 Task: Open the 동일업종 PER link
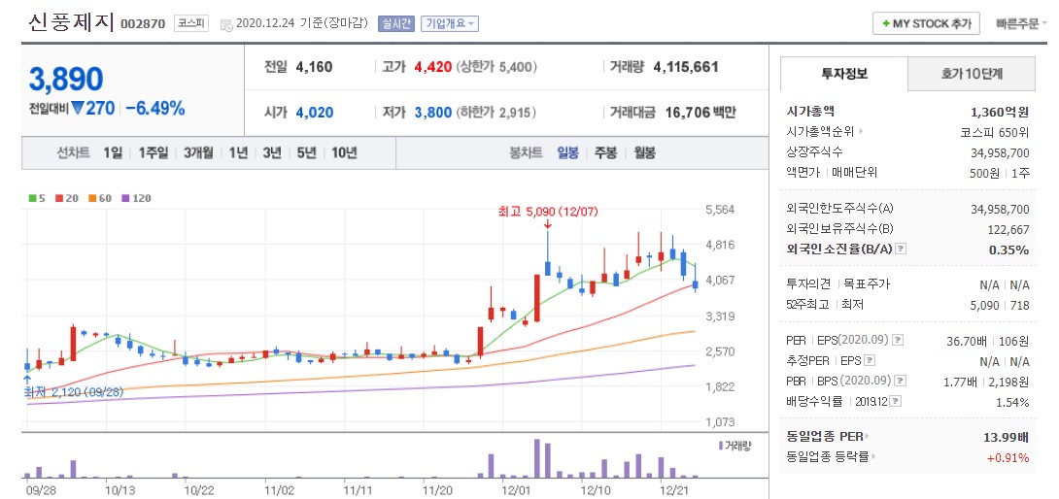click(825, 436)
